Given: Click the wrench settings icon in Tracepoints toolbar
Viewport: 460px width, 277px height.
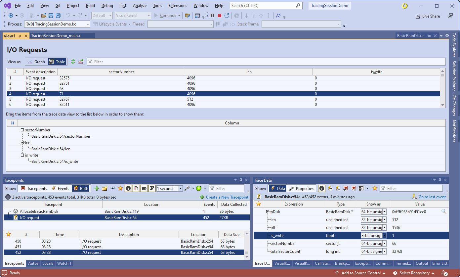Looking at the screenshot, I should point(187,188).
